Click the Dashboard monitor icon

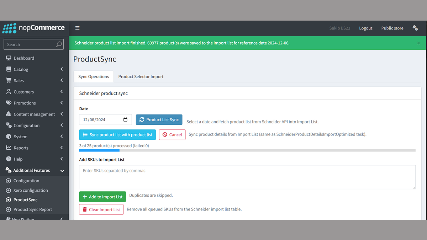(x=9, y=58)
